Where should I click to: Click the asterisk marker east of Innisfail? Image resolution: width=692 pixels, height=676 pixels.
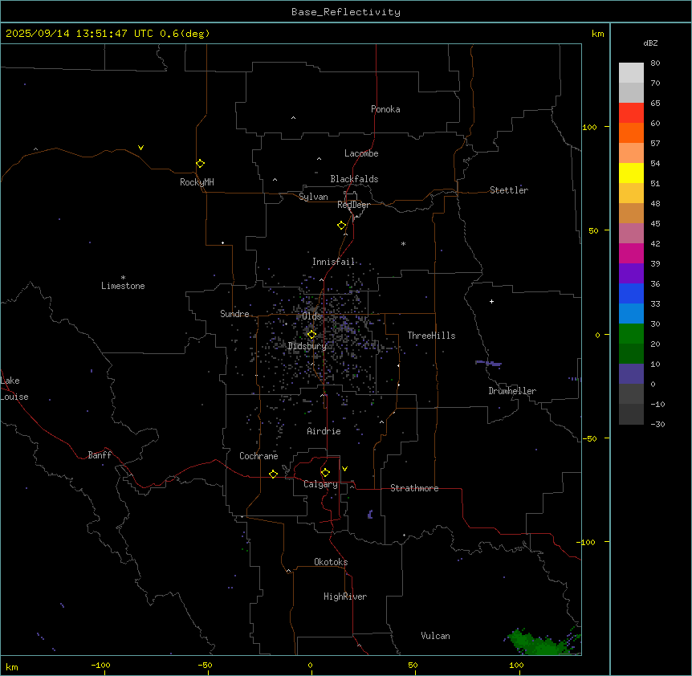(x=403, y=243)
